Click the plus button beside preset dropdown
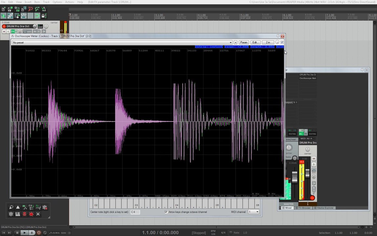This screenshot has width=377, height=236. pyautogui.click(x=235, y=42)
